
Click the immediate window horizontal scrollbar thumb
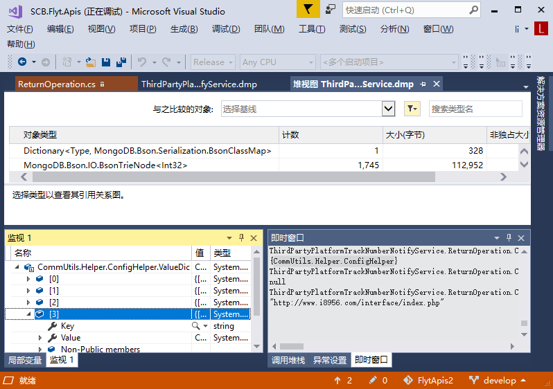coord(291,346)
